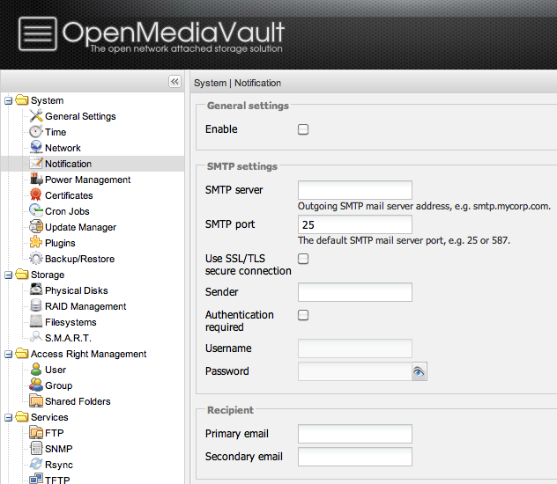Click the Primary email input field

[x=355, y=434]
